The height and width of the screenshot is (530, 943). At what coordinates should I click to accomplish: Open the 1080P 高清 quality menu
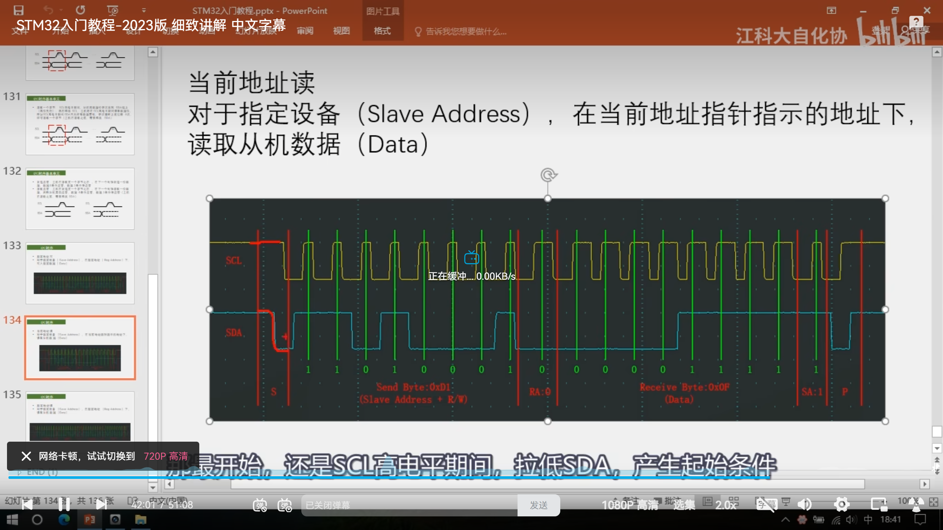coord(630,505)
